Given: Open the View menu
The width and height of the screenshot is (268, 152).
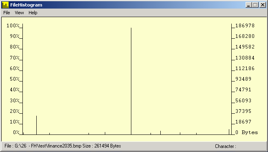Looking at the screenshot, I should pyautogui.click(x=19, y=13).
